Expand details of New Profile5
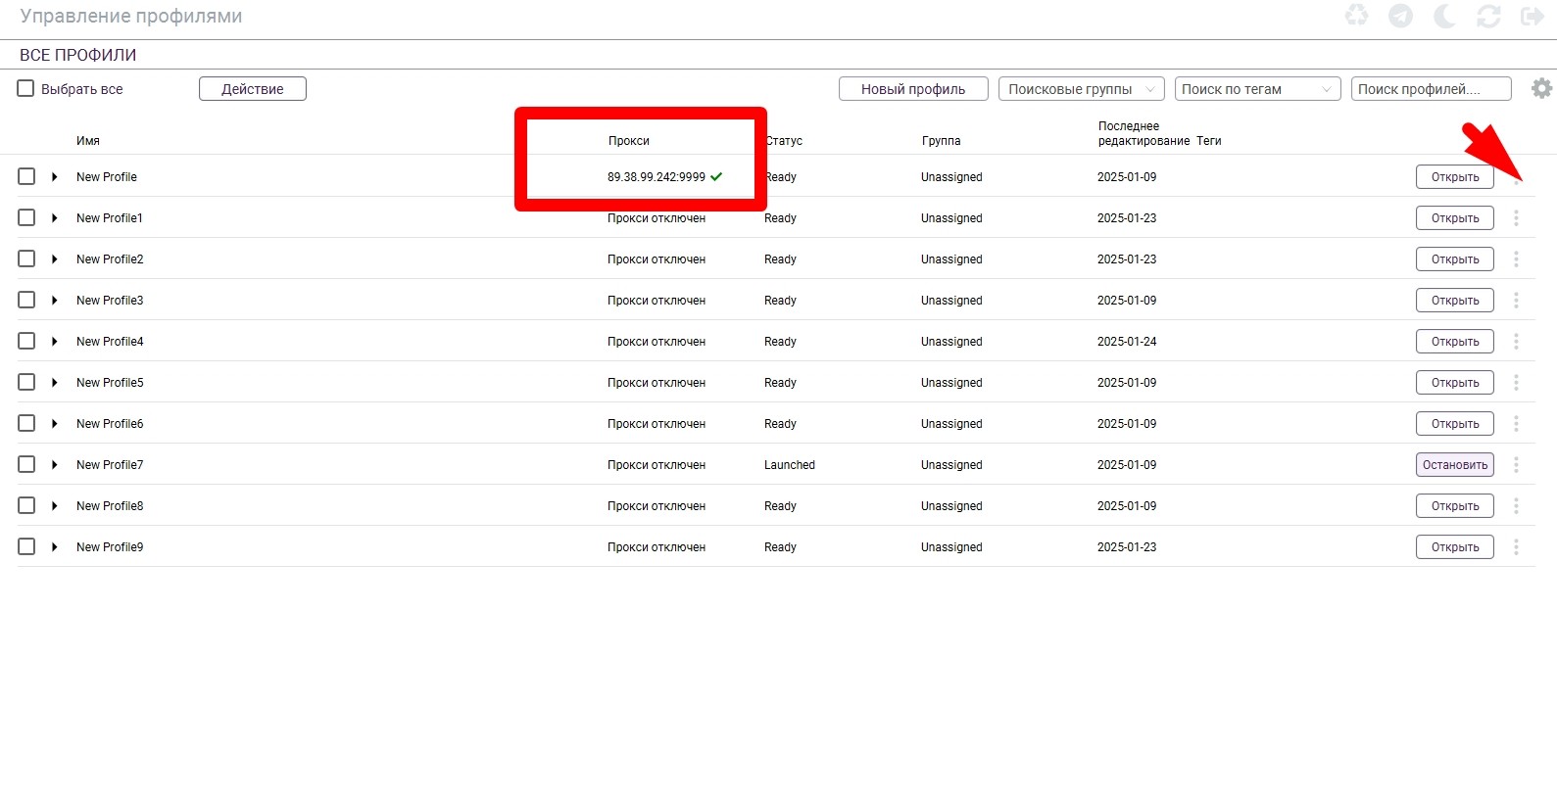1557x799 pixels. click(x=55, y=383)
